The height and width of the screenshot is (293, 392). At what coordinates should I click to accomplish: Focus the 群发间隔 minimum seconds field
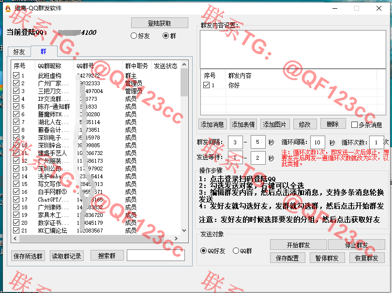235,142
